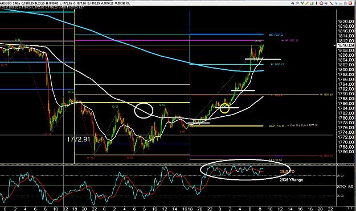This screenshot has width=356, height=211.
Task: Click the dark blob icon at toolbar start
Action: click(292, 3)
